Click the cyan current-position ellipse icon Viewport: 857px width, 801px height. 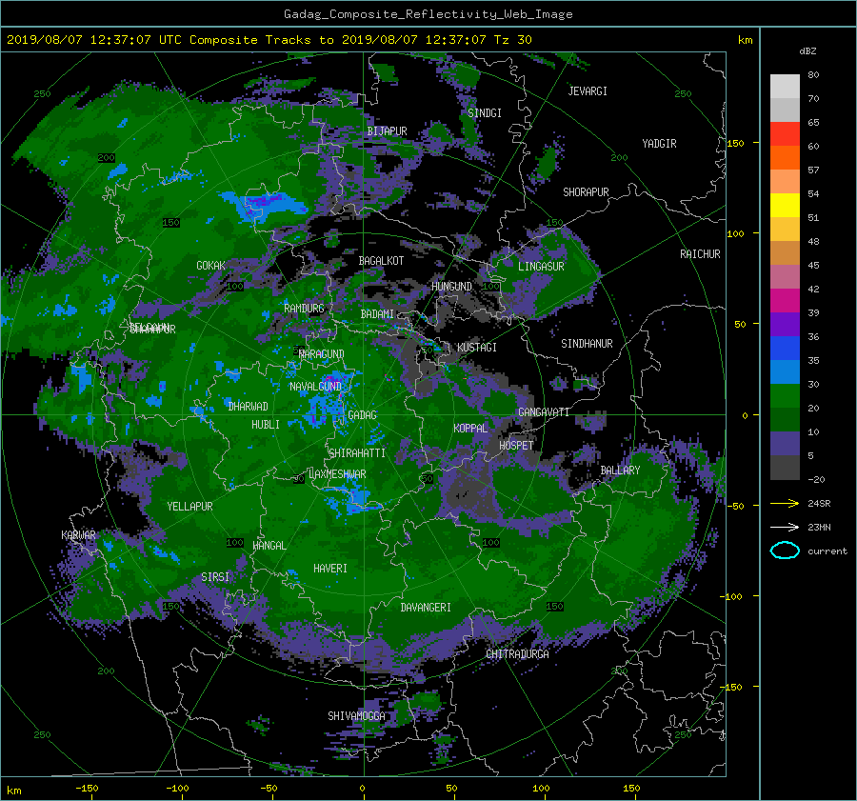(785, 551)
